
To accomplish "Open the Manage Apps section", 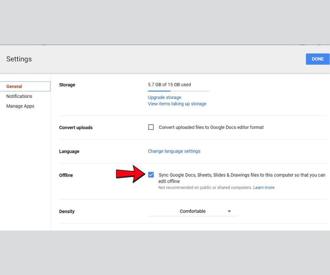I will pos(20,106).
